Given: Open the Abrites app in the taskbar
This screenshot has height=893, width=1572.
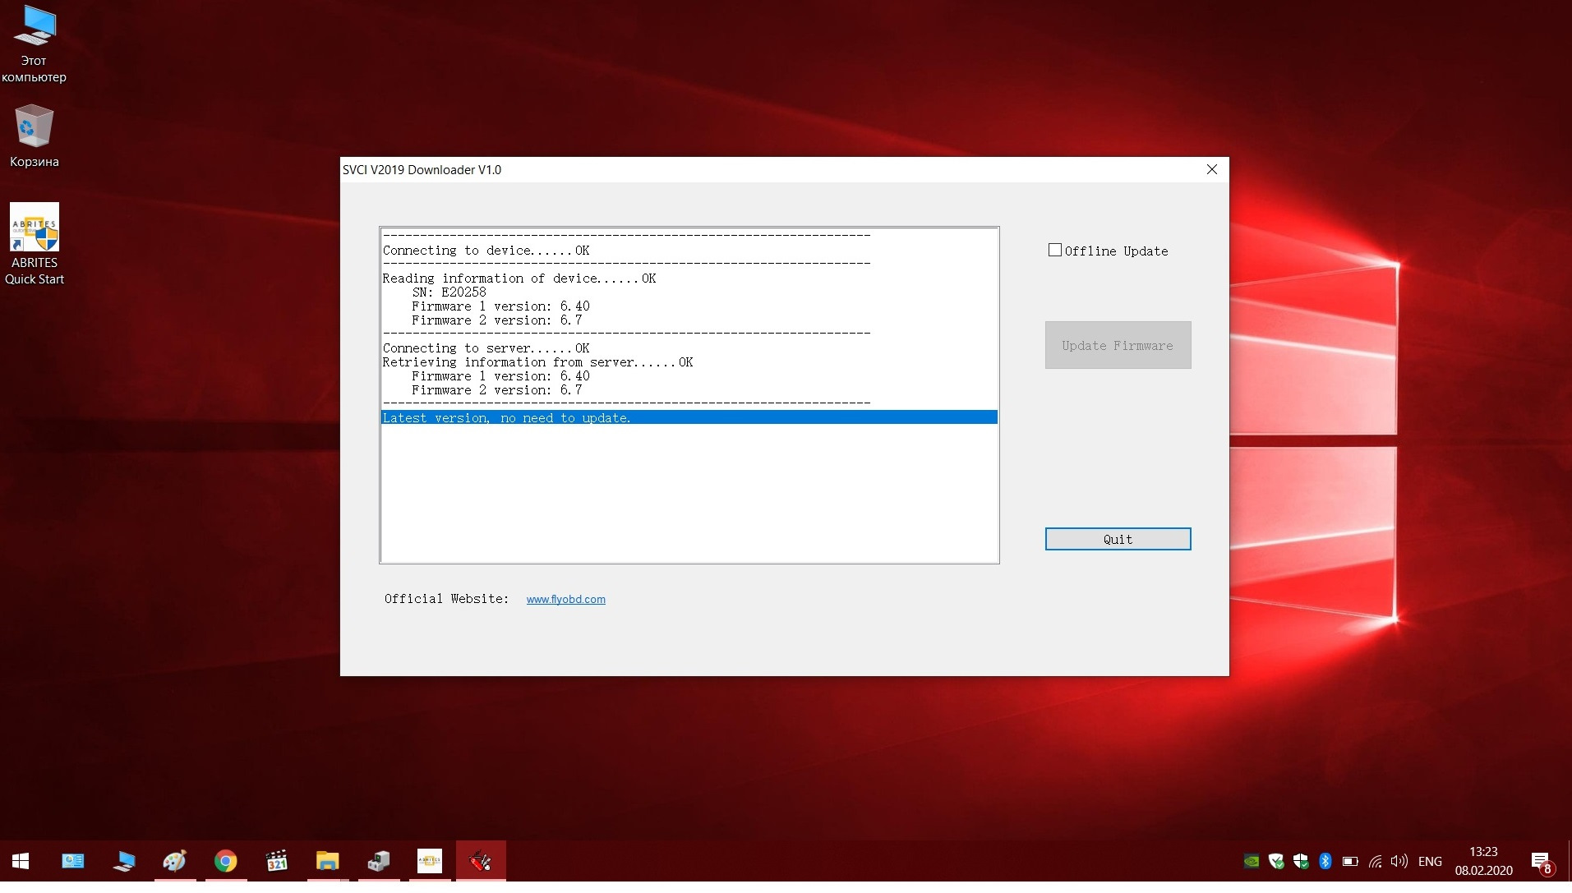Looking at the screenshot, I should click(430, 861).
